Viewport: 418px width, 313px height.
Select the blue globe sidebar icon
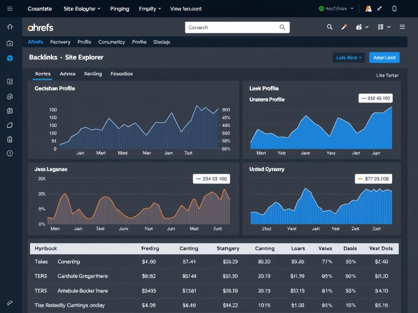[x=10, y=58]
